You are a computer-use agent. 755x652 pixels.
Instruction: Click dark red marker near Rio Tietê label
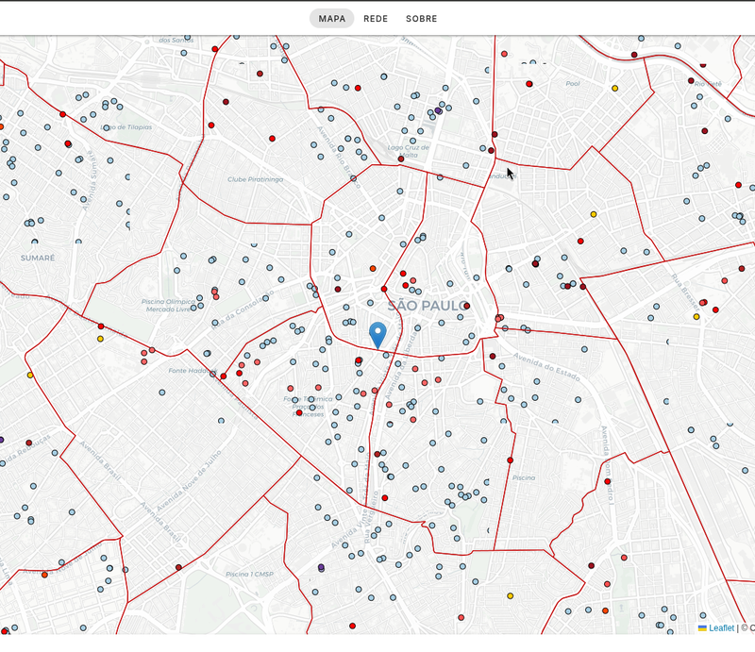[x=691, y=81]
